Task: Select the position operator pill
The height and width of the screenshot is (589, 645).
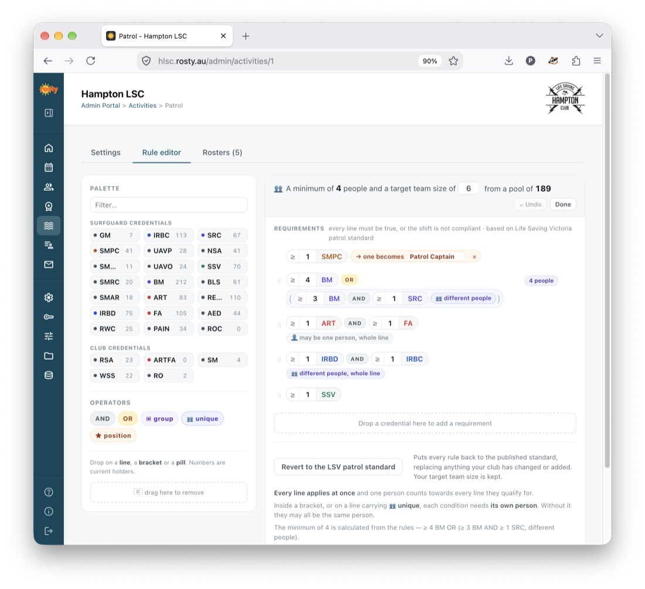Action: (x=113, y=435)
